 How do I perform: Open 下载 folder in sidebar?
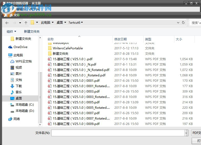click(x=16, y=86)
